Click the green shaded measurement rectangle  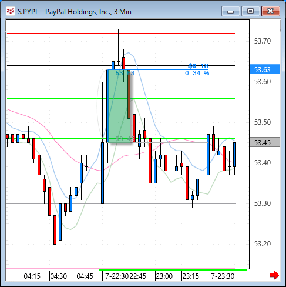click(x=119, y=106)
